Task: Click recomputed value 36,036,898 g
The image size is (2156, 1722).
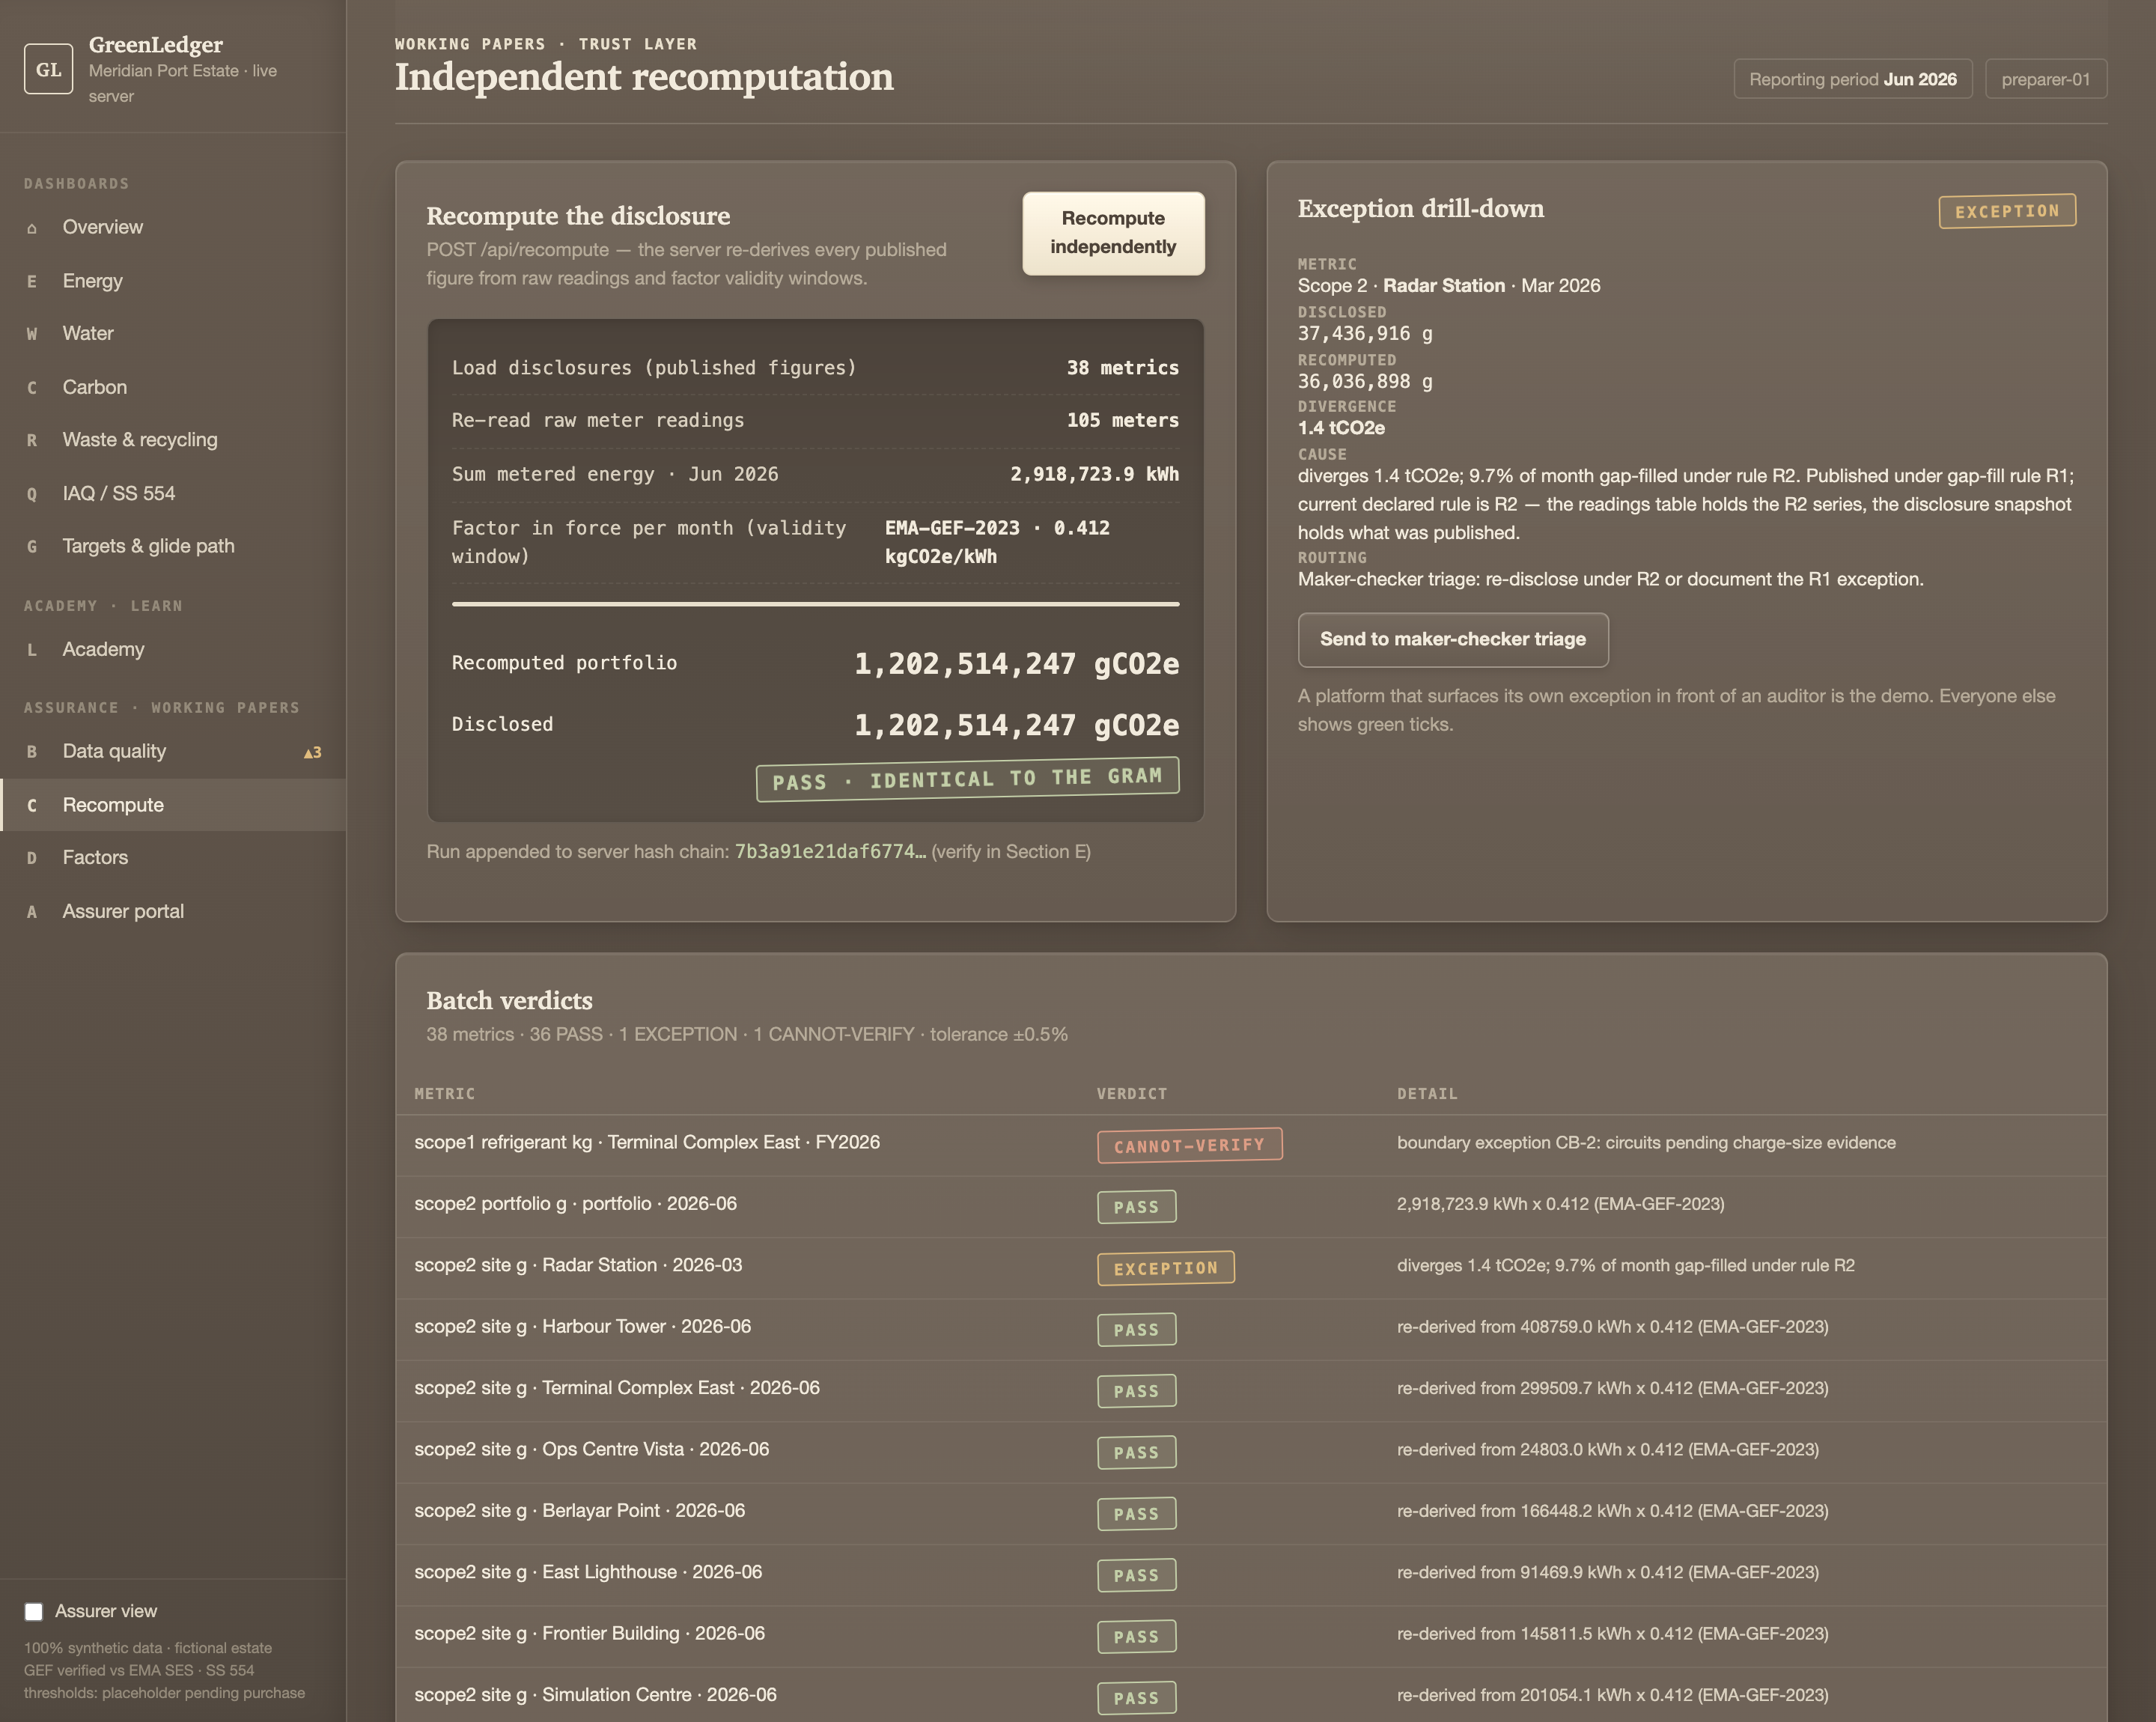Action: (x=1365, y=382)
